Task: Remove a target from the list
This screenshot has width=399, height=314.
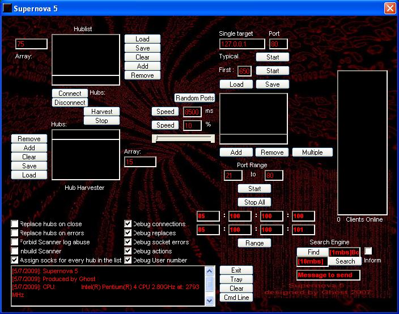Action: 272,152
